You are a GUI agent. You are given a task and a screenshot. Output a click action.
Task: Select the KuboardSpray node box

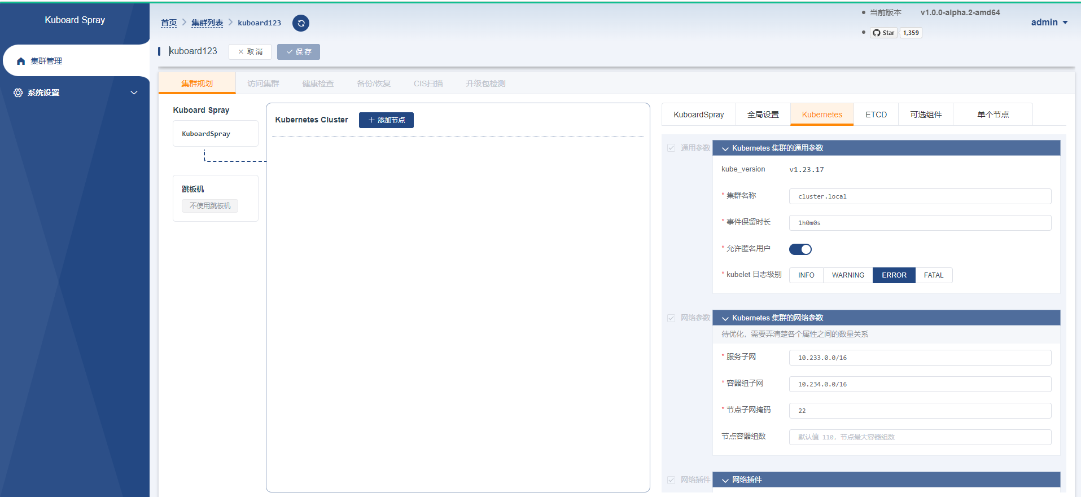point(216,134)
